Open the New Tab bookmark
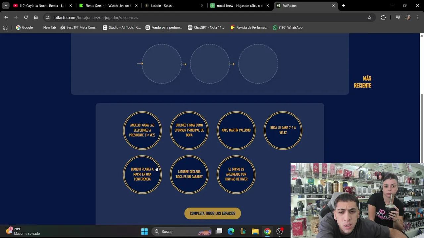Image resolution: width=424 pixels, height=238 pixels. tap(49, 27)
